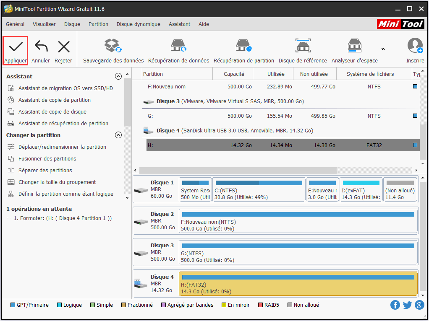Expand toolbar overflow chevron
The height and width of the screenshot is (321, 429).
tap(383, 49)
